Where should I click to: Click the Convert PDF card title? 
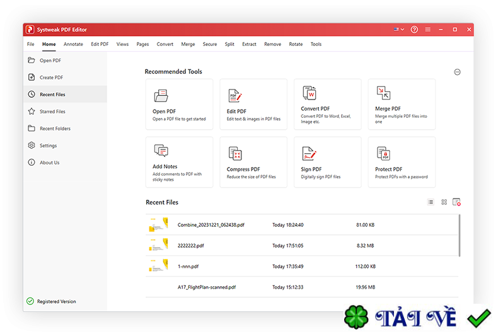315,108
